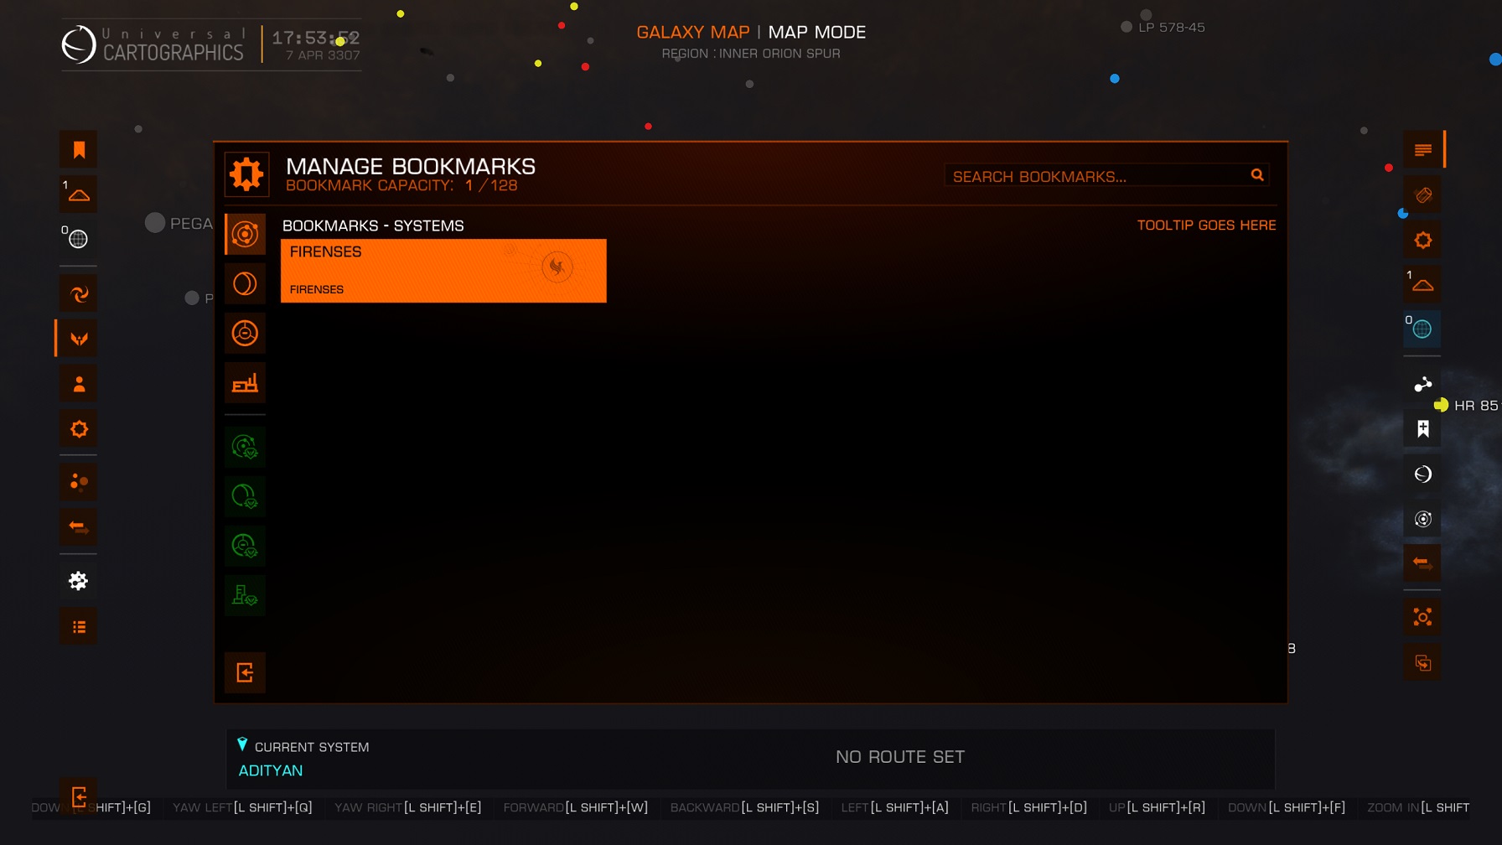1502x845 pixels.
Task: Click the HR 85 star marker
Action: click(1442, 405)
